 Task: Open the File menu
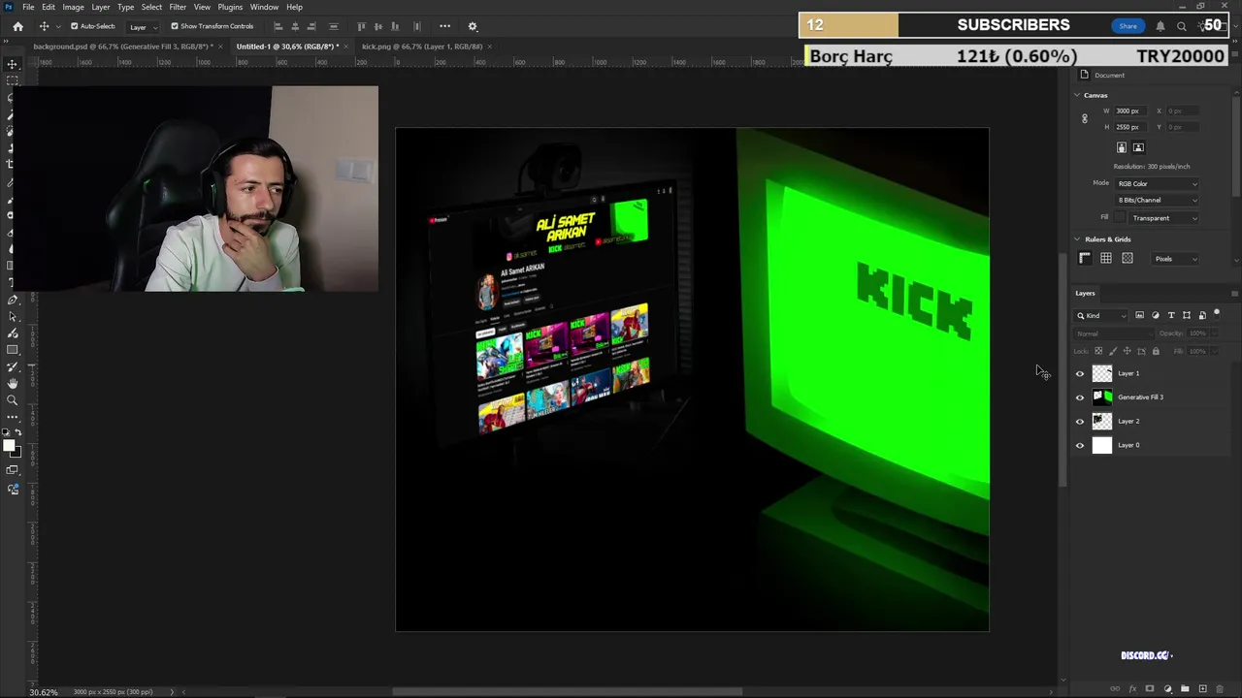click(x=28, y=7)
